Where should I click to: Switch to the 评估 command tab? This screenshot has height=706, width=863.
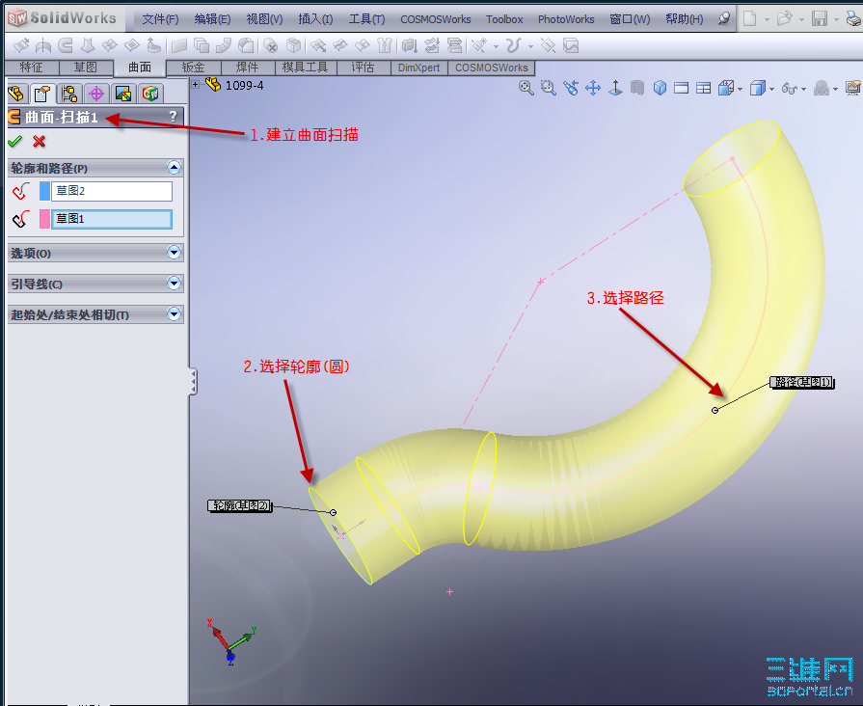click(x=363, y=68)
